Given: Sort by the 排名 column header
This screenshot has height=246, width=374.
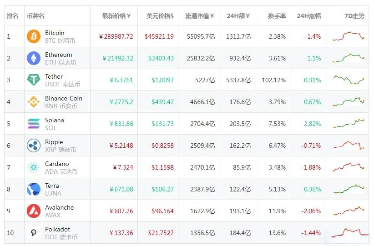Looking at the screenshot, I should [13, 16].
